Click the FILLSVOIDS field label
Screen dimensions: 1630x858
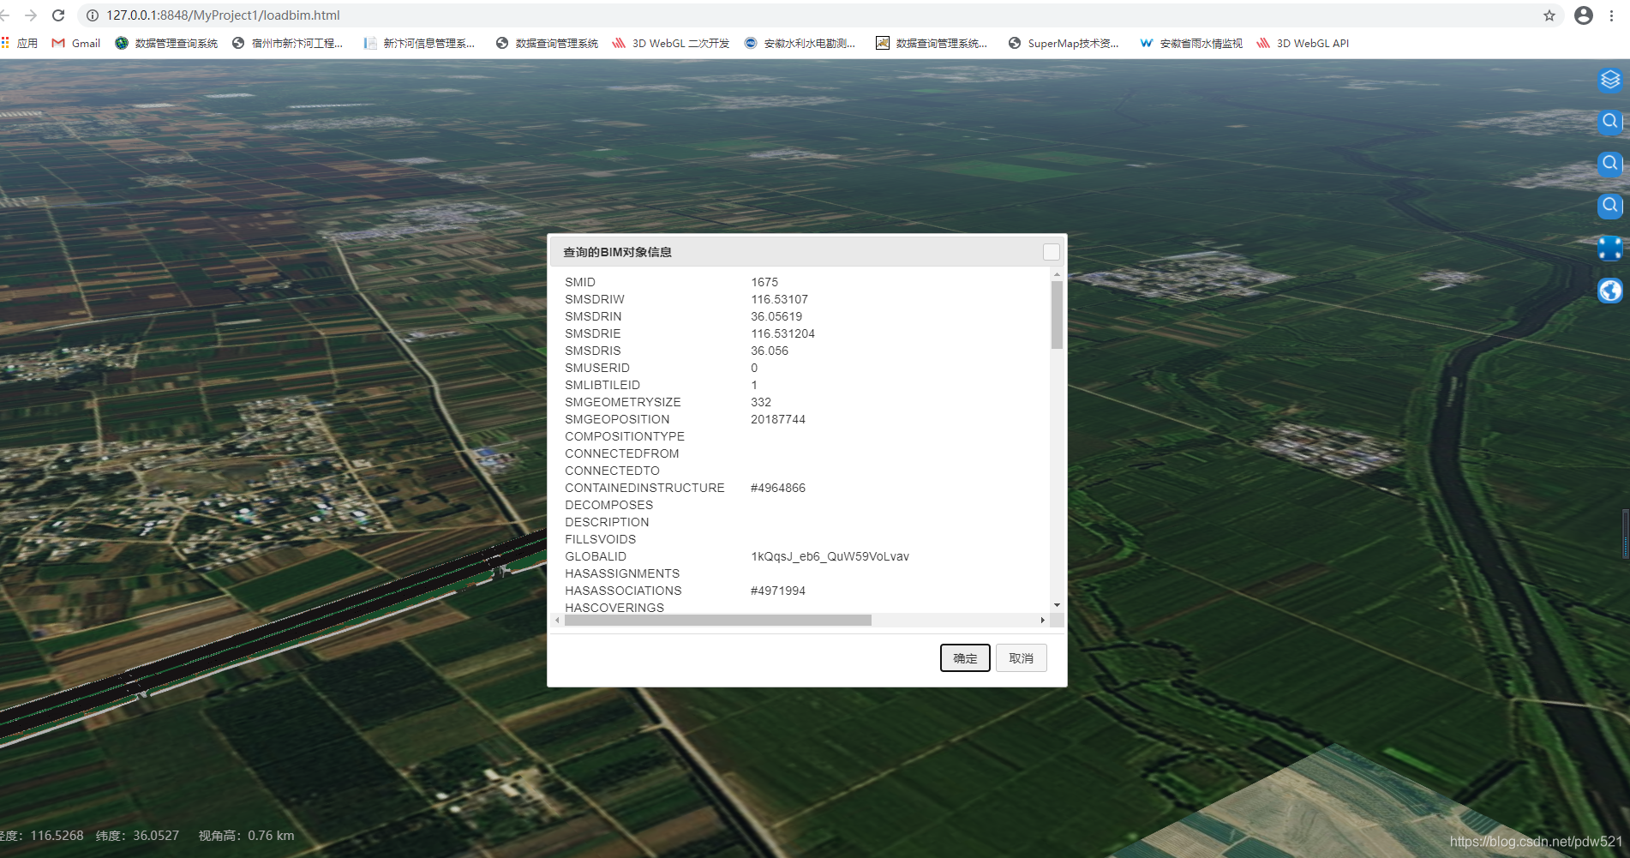[x=600, y=539]
